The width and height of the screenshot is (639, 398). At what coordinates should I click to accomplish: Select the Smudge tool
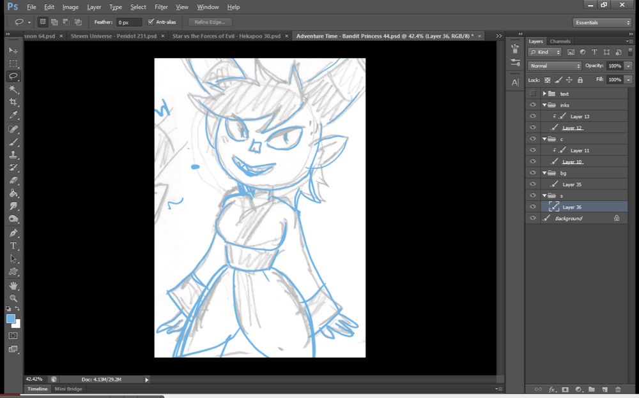(13, 206)
